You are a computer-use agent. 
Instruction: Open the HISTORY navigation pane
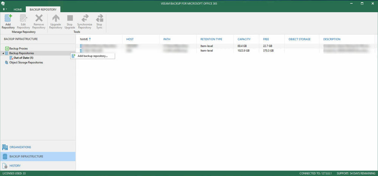38,166
